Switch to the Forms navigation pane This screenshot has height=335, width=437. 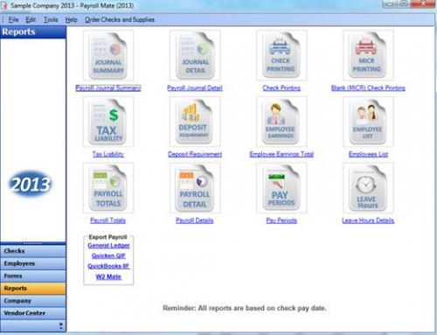pyautogui.click(x=33, y=276)
